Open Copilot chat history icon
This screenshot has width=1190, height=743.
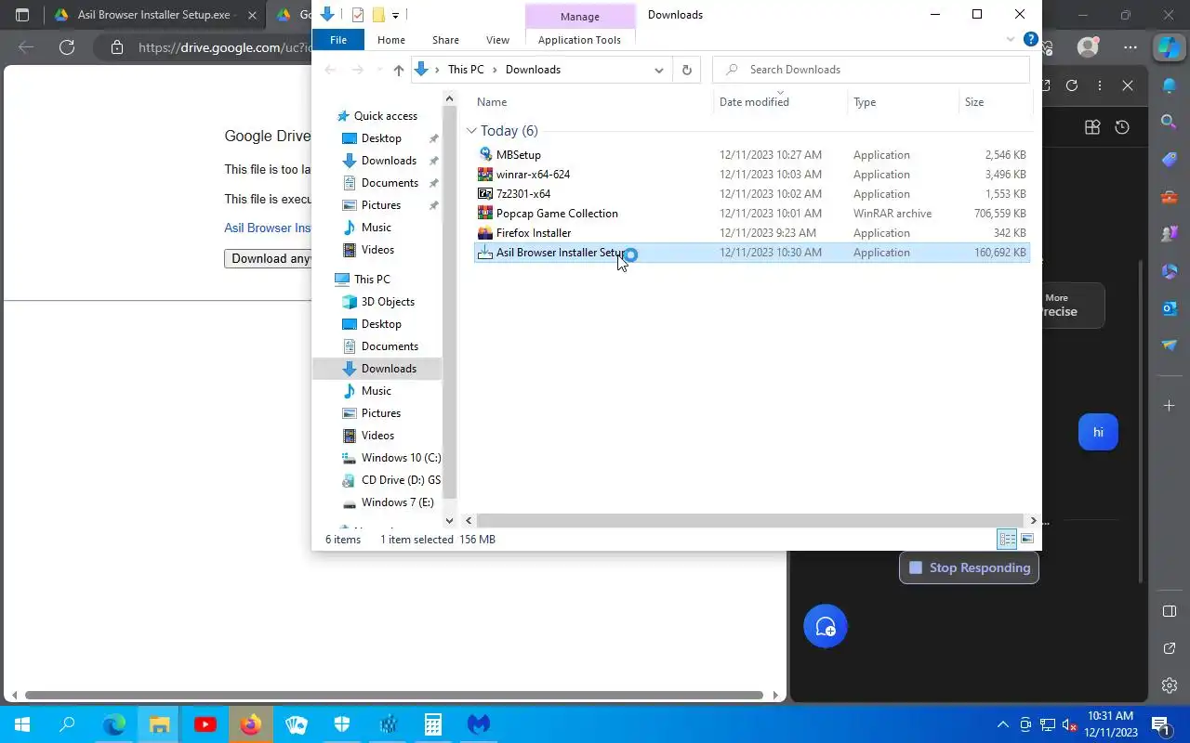click(x=1122, y=127)
